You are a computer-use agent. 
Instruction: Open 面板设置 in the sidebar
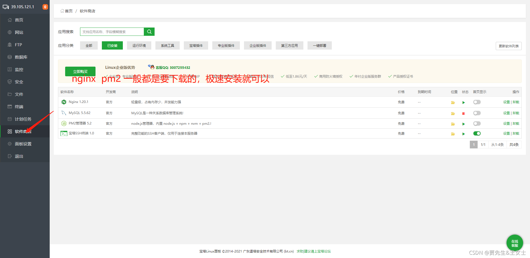click(x=25, y=144)
